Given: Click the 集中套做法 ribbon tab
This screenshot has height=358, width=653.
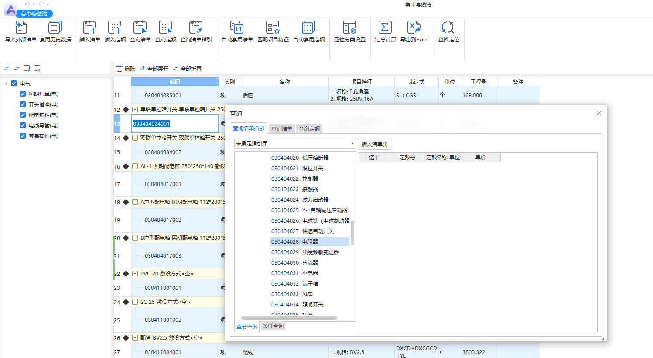Looking at the screenshot, I should click(x=34, y=14).
